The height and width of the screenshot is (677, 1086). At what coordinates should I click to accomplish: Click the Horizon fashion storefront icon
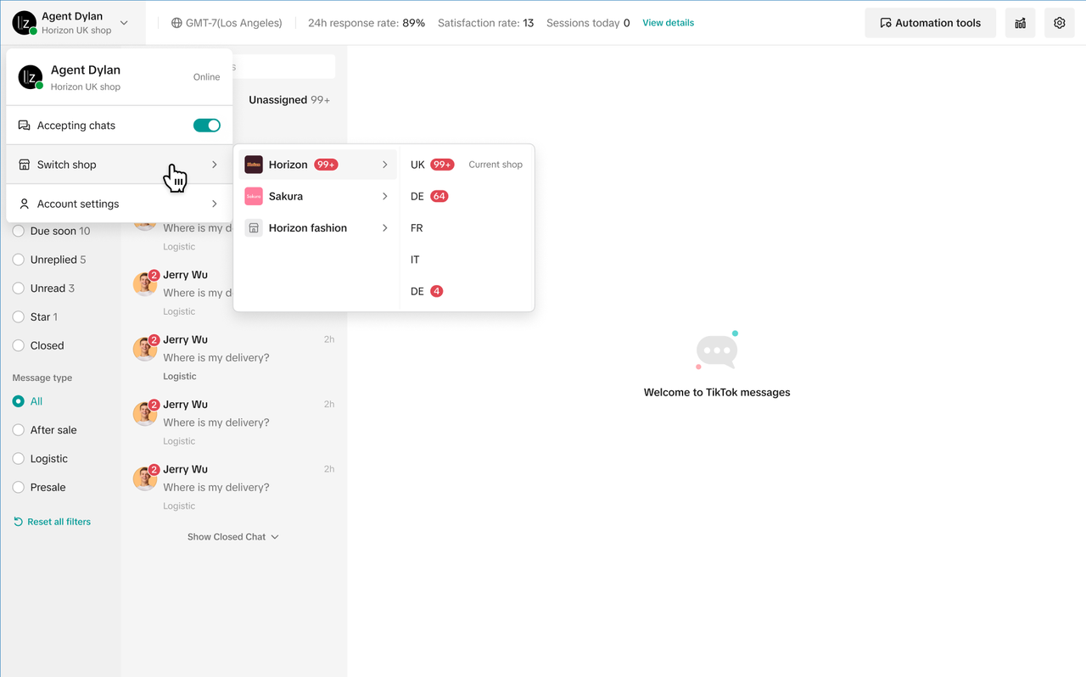pyautogui.click(x=254, y=228)
